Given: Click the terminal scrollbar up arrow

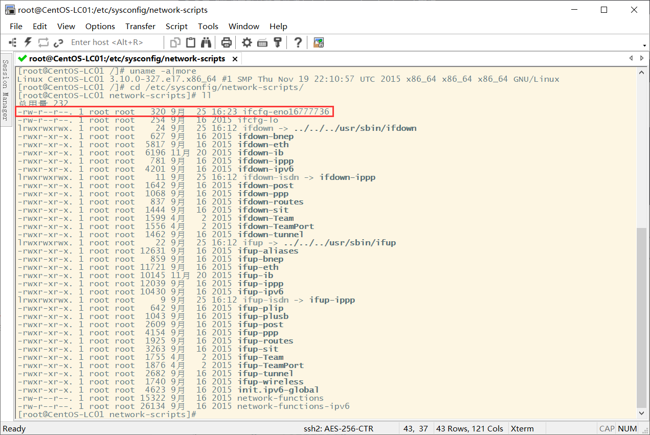Looking at the screenshot, I should [x=642, y=74].
